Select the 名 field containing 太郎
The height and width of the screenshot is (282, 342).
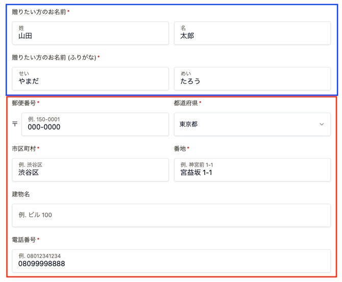pyautogui.click(x=252, y=33)
